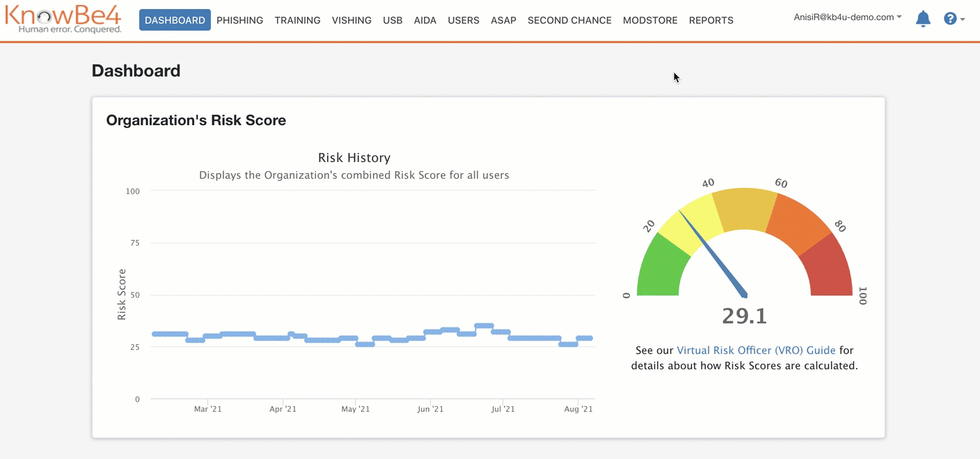Click the risk history line near Jun '21
980x459 pixels.
[x=433, y=332]
